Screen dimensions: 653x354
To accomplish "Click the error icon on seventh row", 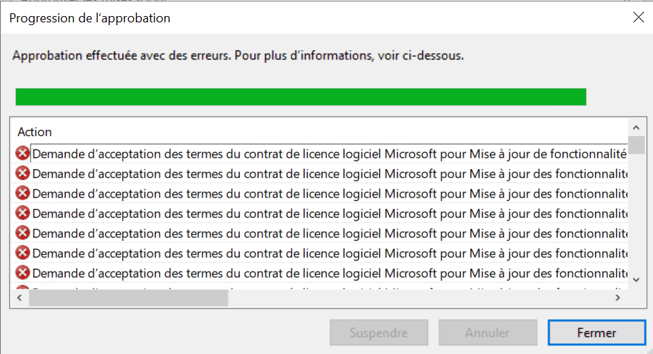I will pyautogui.click(x=22, y=273).
